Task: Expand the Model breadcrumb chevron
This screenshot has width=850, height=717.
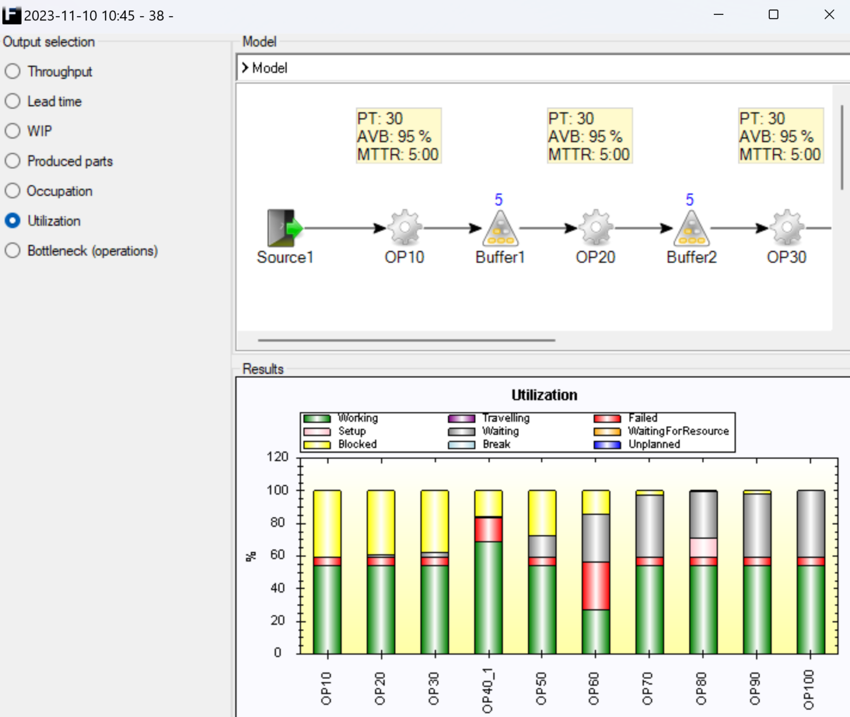Action: tap(245, 68)
